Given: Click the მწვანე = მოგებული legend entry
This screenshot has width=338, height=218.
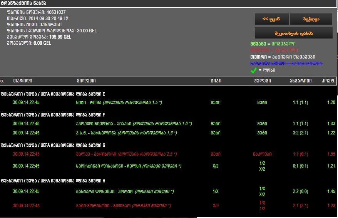Looking at the screenshot, I should 273,44.
